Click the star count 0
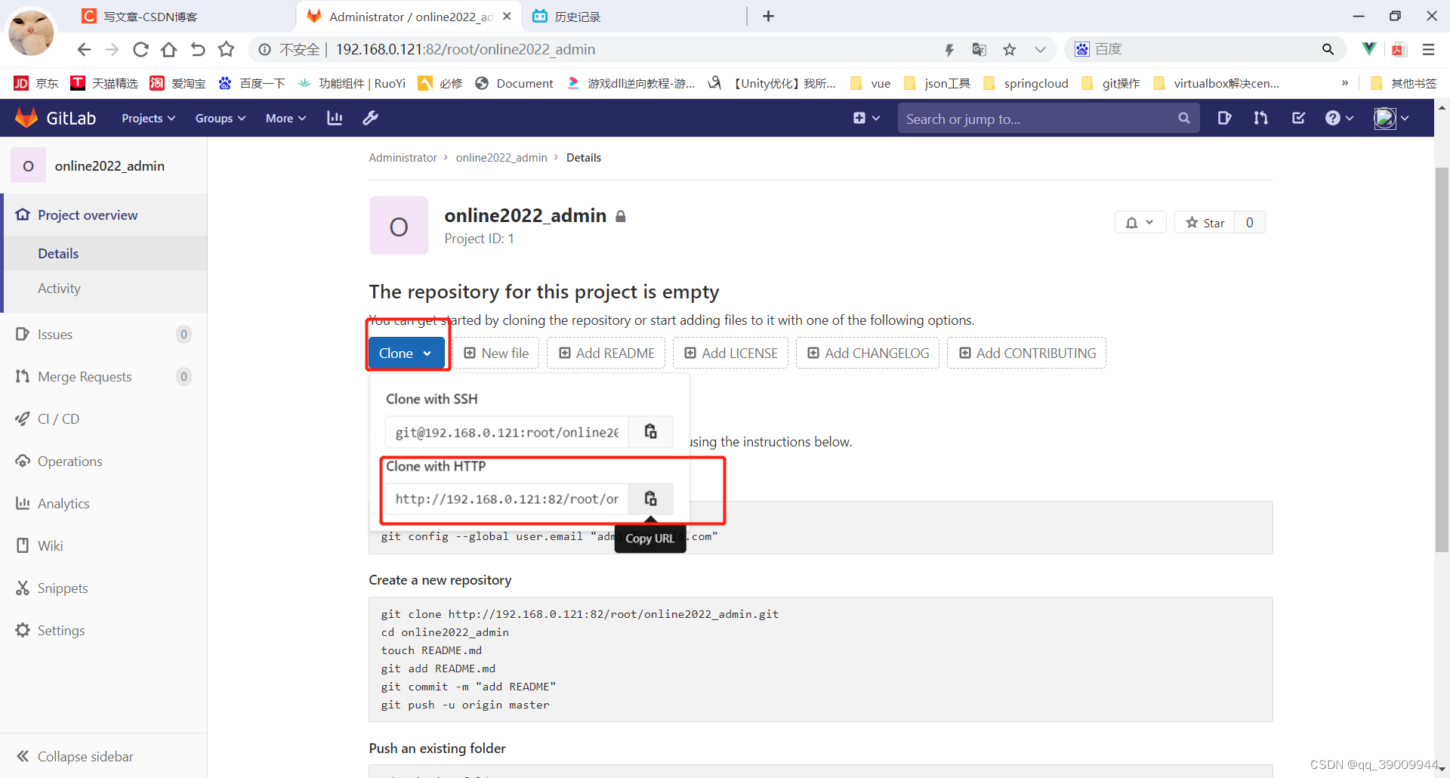 1250,222
